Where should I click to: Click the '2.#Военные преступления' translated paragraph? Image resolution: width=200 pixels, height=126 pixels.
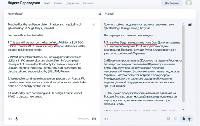pyautogui.click(x=142, y=73)
